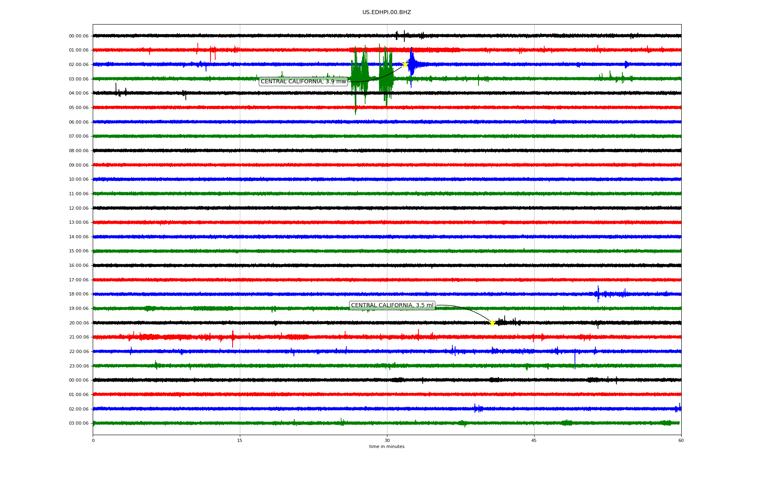Click the 30 tick label on x-axis

387,441
